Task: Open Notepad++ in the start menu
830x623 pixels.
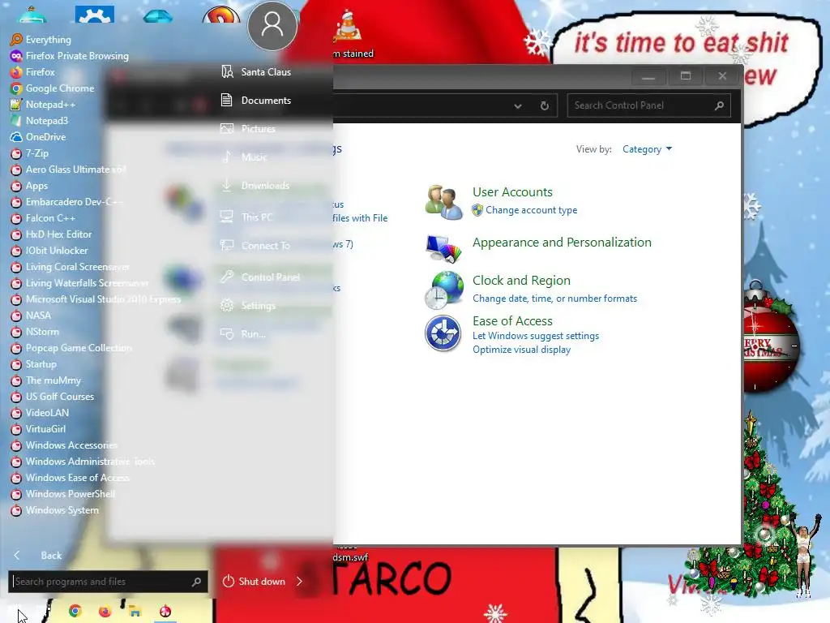Action: point(43,105)
